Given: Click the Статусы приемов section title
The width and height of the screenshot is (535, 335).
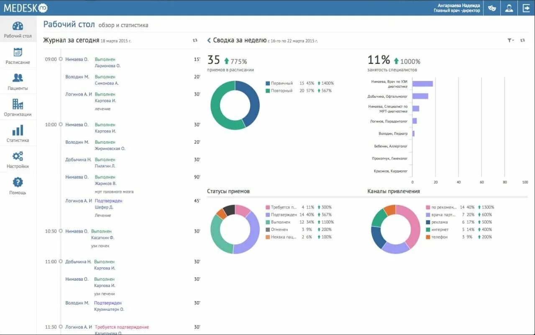Looking at the screenshot, I should click(228, 191).
